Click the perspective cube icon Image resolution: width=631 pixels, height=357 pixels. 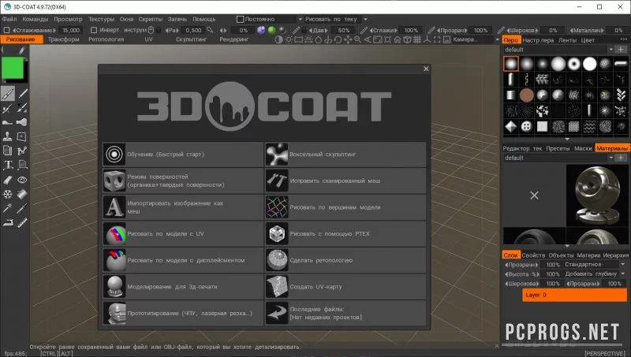tap(407, 39)
